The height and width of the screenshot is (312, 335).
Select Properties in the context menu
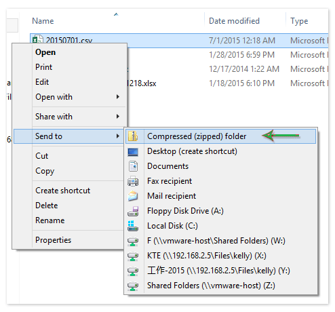[x=53, y=240]
